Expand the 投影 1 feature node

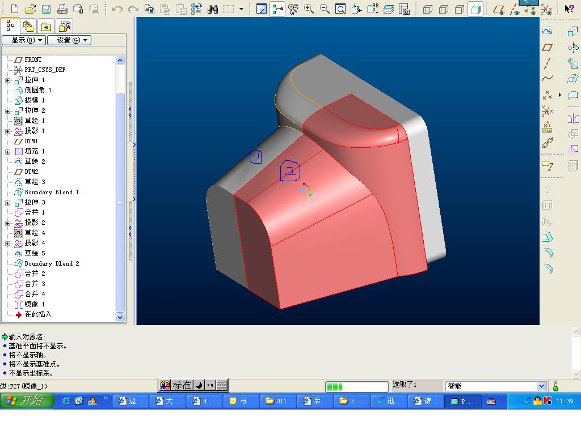pos(8,131)
